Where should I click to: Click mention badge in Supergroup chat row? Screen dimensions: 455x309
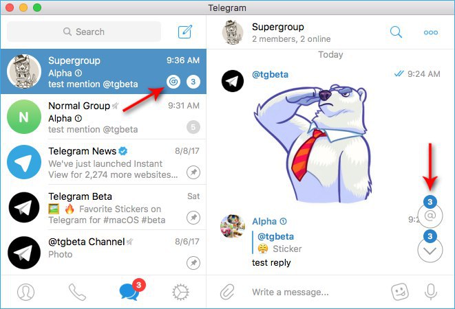(x=173, y=82)
